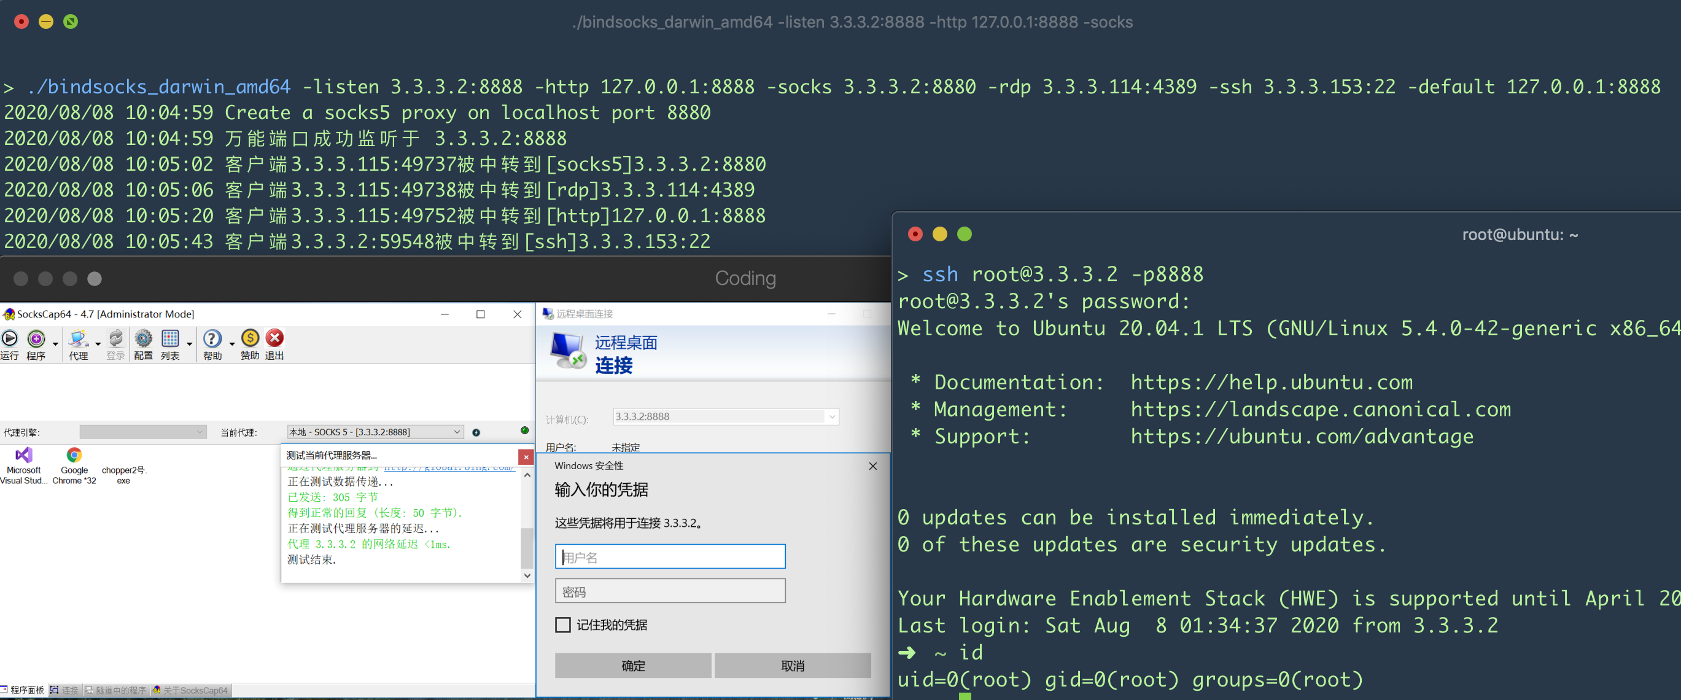Open the 配置 (Settings) gear icon
The height and width of the screenshot is (700, 1681).
coord(144,338)
